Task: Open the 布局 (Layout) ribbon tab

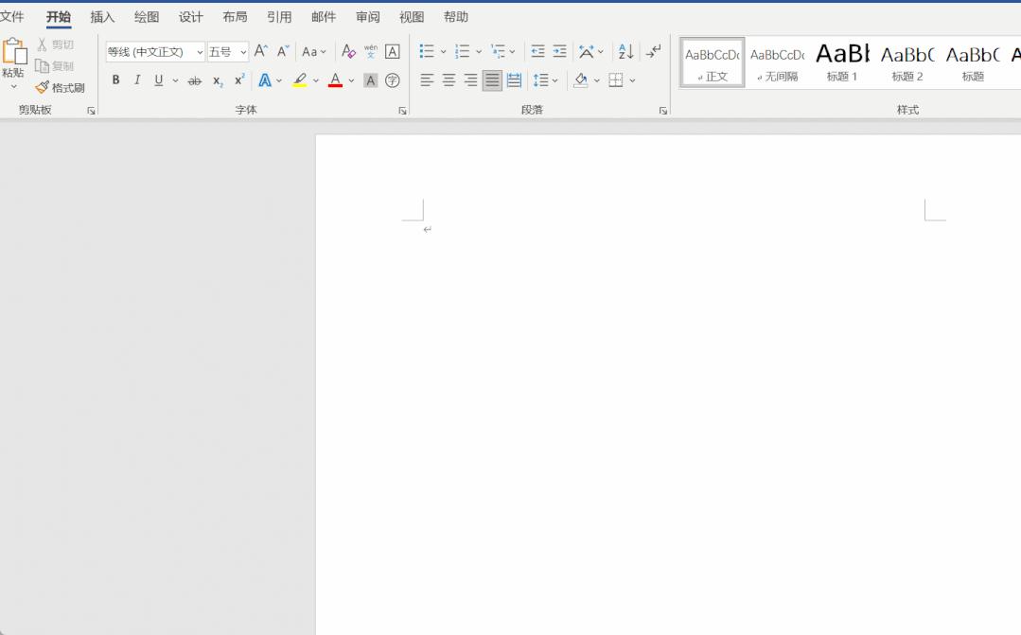Action: point(235,17)
